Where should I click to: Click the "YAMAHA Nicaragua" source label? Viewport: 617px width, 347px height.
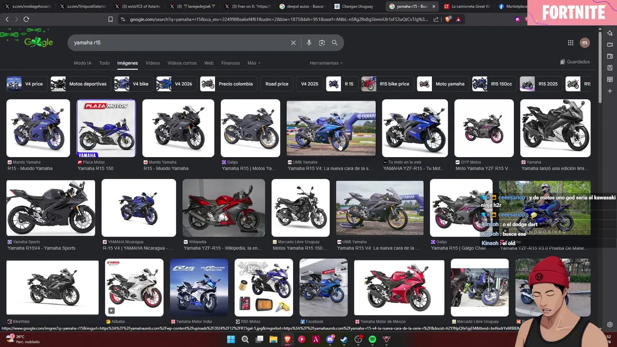125,242
